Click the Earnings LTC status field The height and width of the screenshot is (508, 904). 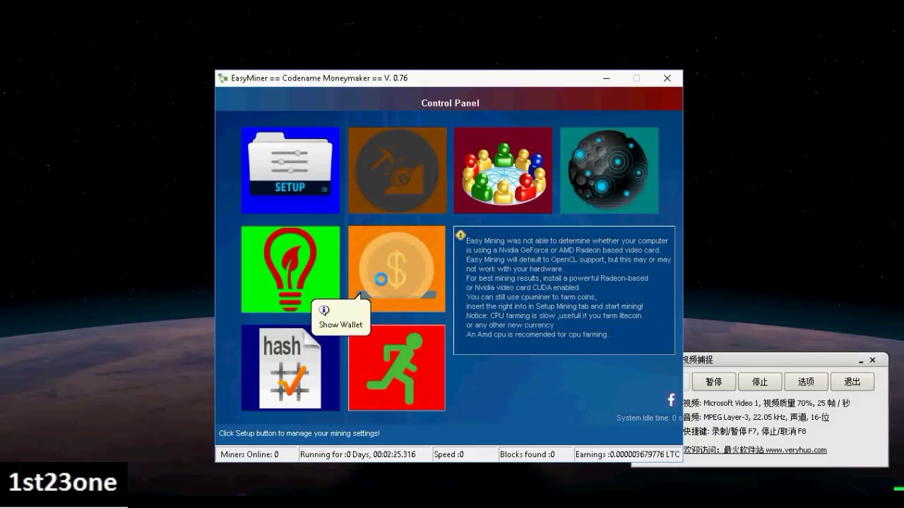tap(627, 454)
